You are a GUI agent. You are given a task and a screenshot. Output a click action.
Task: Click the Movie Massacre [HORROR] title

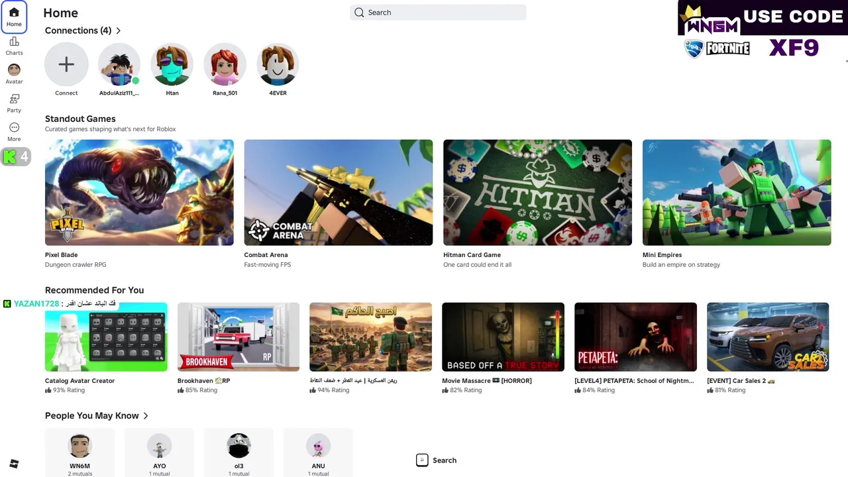487,381
